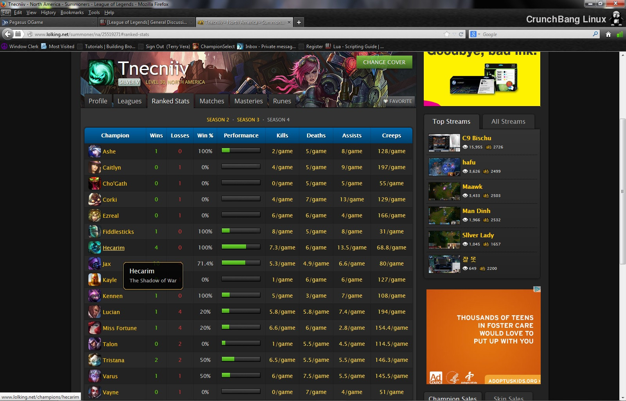
Task: Open the Runes profile tab
Action: coord(282,101)
